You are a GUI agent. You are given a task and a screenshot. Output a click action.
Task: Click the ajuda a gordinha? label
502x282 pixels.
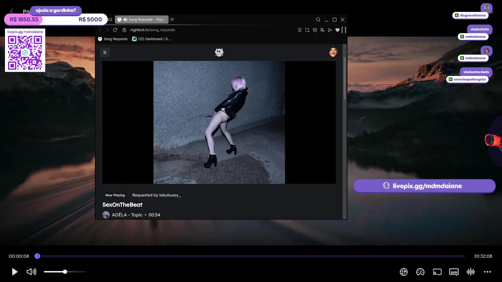(x=56, y=11)
